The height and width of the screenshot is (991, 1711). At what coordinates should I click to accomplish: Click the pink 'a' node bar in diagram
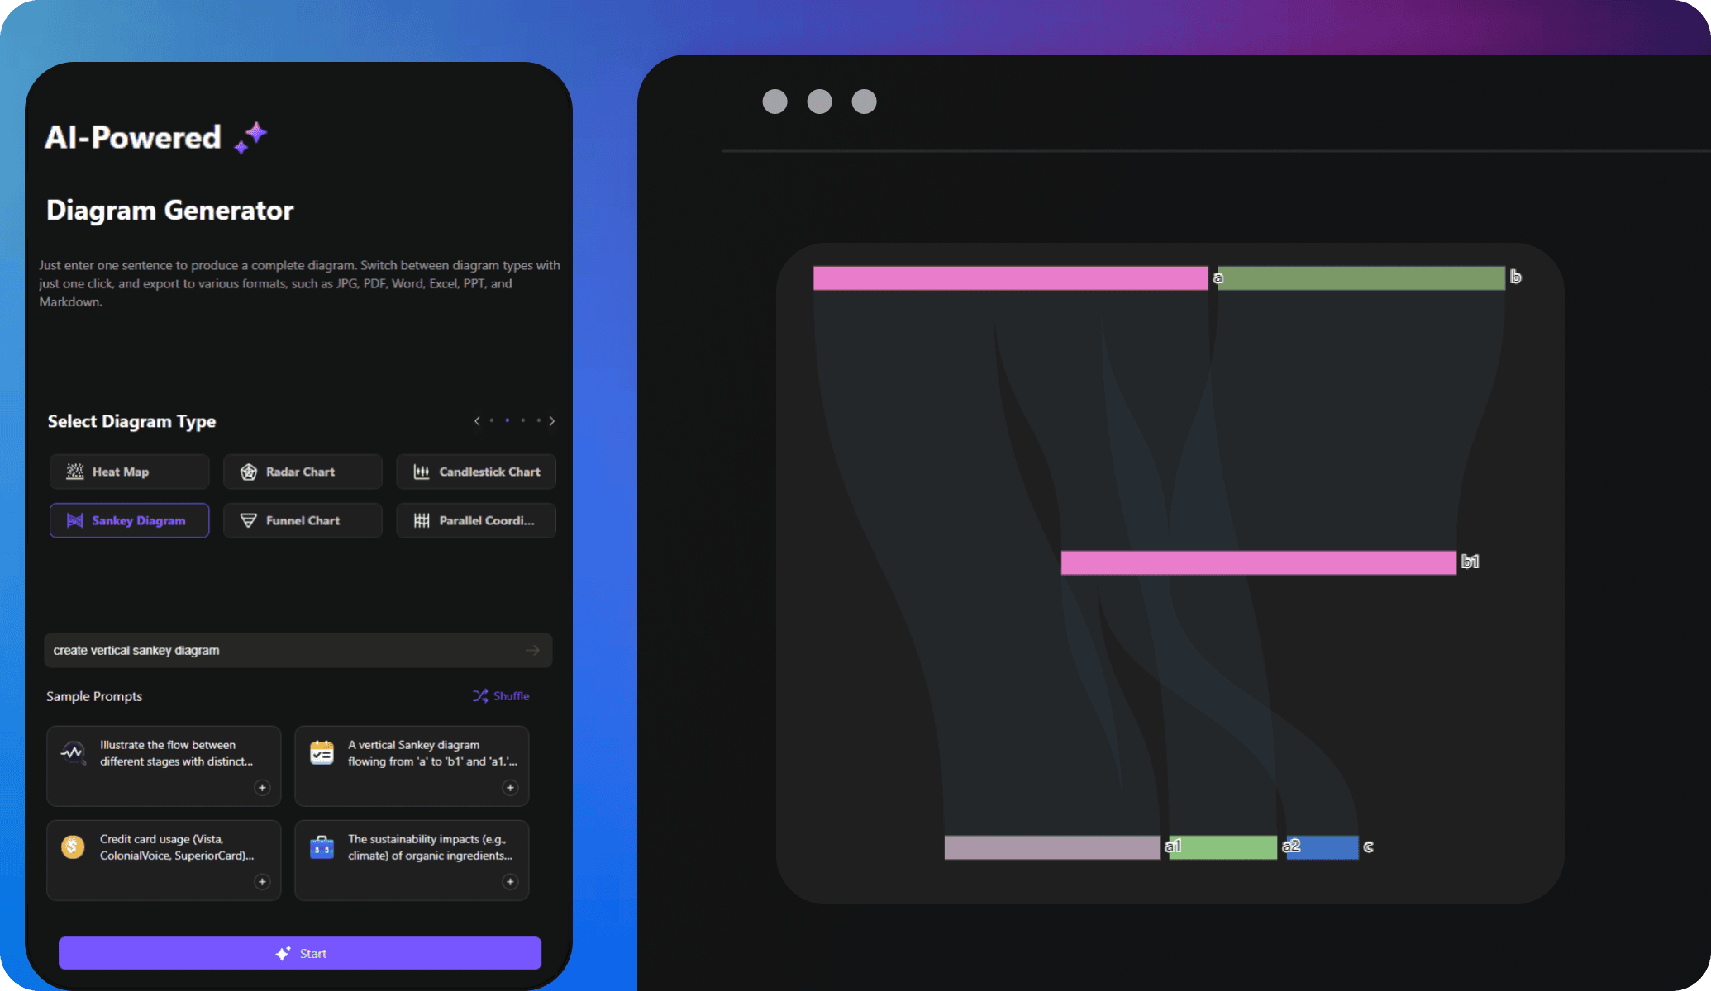[x=1009, y=276]
